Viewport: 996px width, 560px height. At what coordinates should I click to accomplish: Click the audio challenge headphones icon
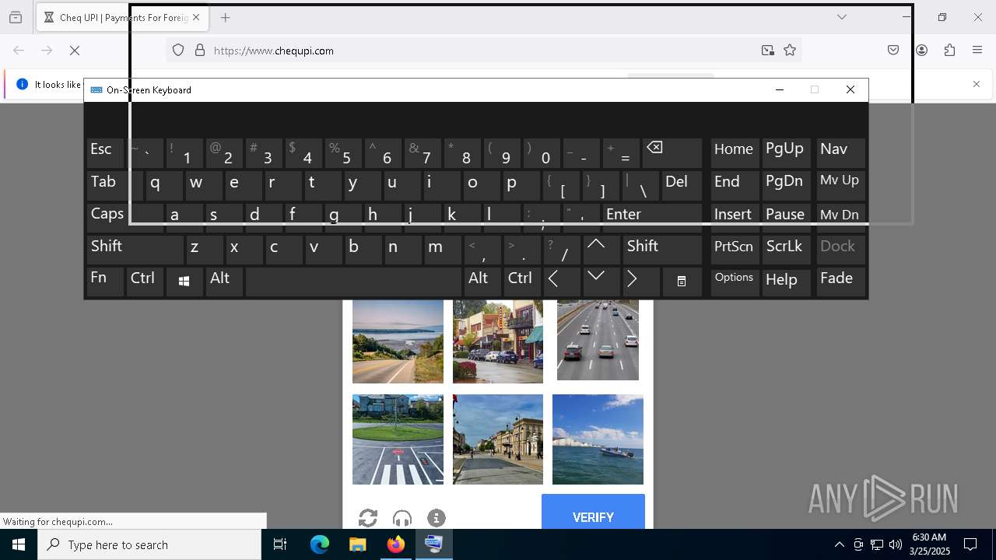pos(402,518)
